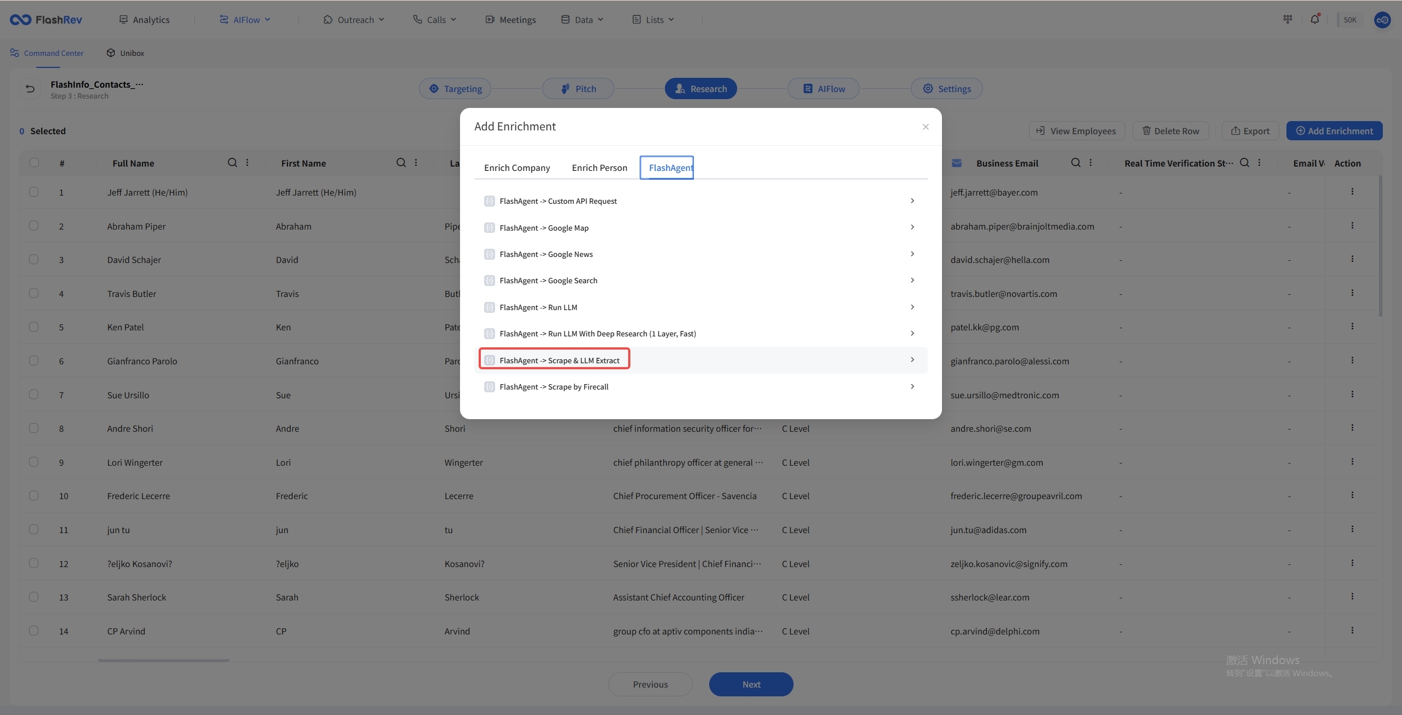Click the FlashRev logo
Viewport: 1402px width, 715px height.
pos(46,20)
